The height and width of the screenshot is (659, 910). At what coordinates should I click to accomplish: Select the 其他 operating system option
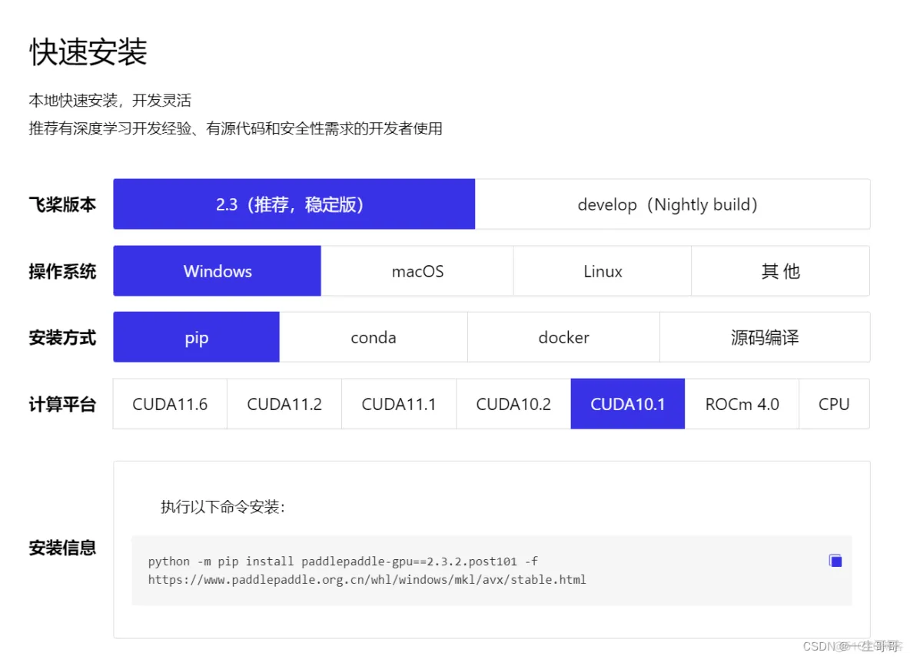pyautogui.click(x=781, y=271)
